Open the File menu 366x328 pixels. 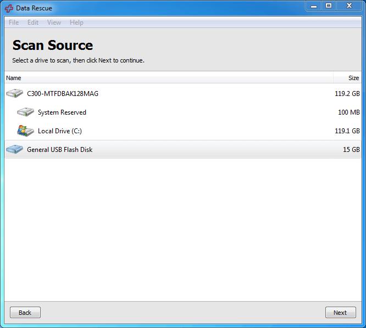[x=14, y=22]
